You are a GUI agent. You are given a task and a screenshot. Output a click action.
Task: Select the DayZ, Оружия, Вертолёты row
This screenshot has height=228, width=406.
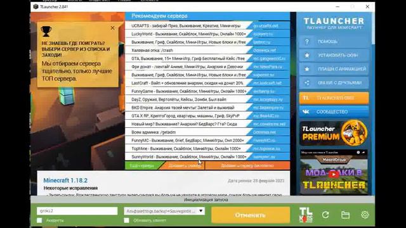click(207, 99)
